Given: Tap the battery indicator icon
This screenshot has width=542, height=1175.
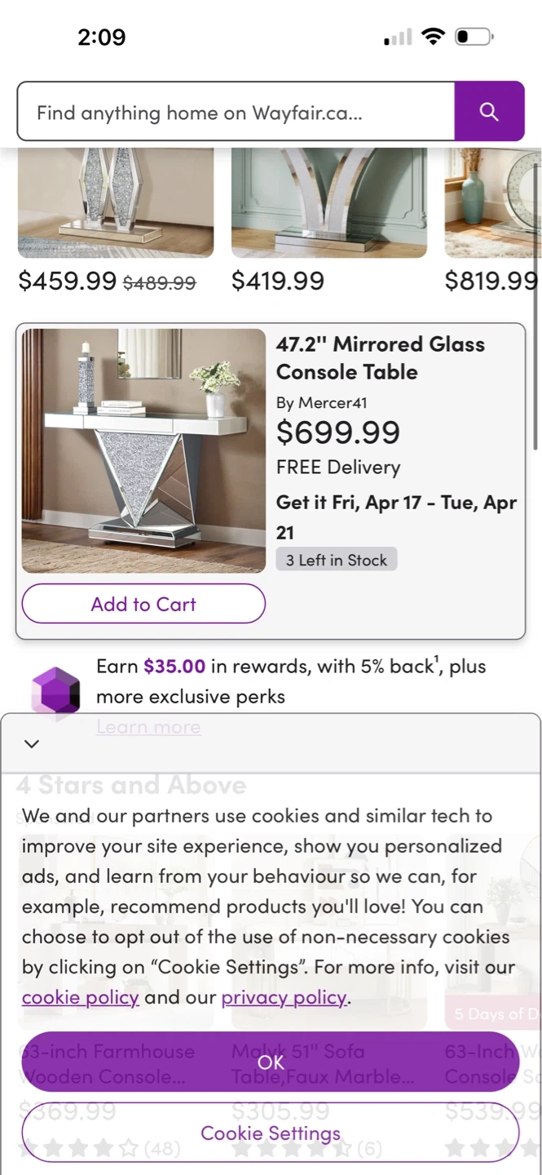Looking at the screenshot, I should point(474,37).
